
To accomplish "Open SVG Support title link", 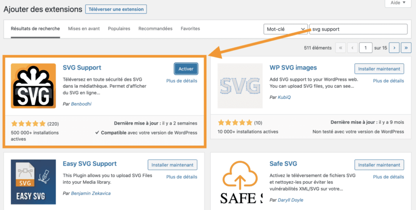I will tap(82, 68).
